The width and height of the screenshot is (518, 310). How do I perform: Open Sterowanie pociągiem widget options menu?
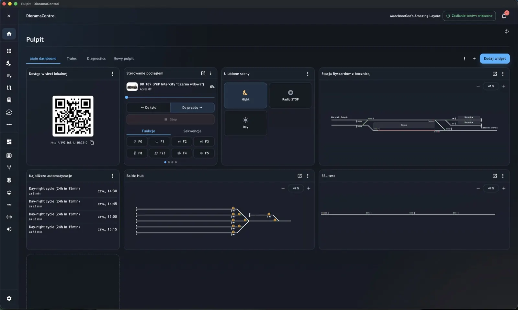[x=211, y=73]
